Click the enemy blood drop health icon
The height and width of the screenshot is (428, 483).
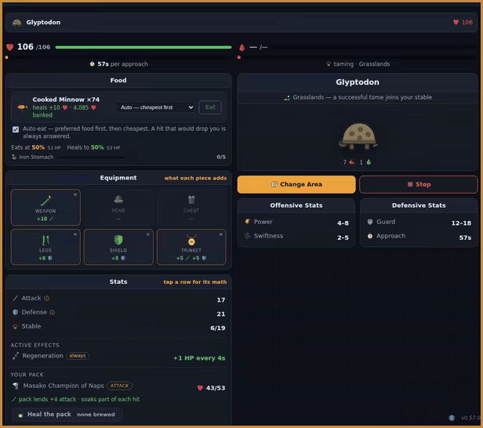242,47
